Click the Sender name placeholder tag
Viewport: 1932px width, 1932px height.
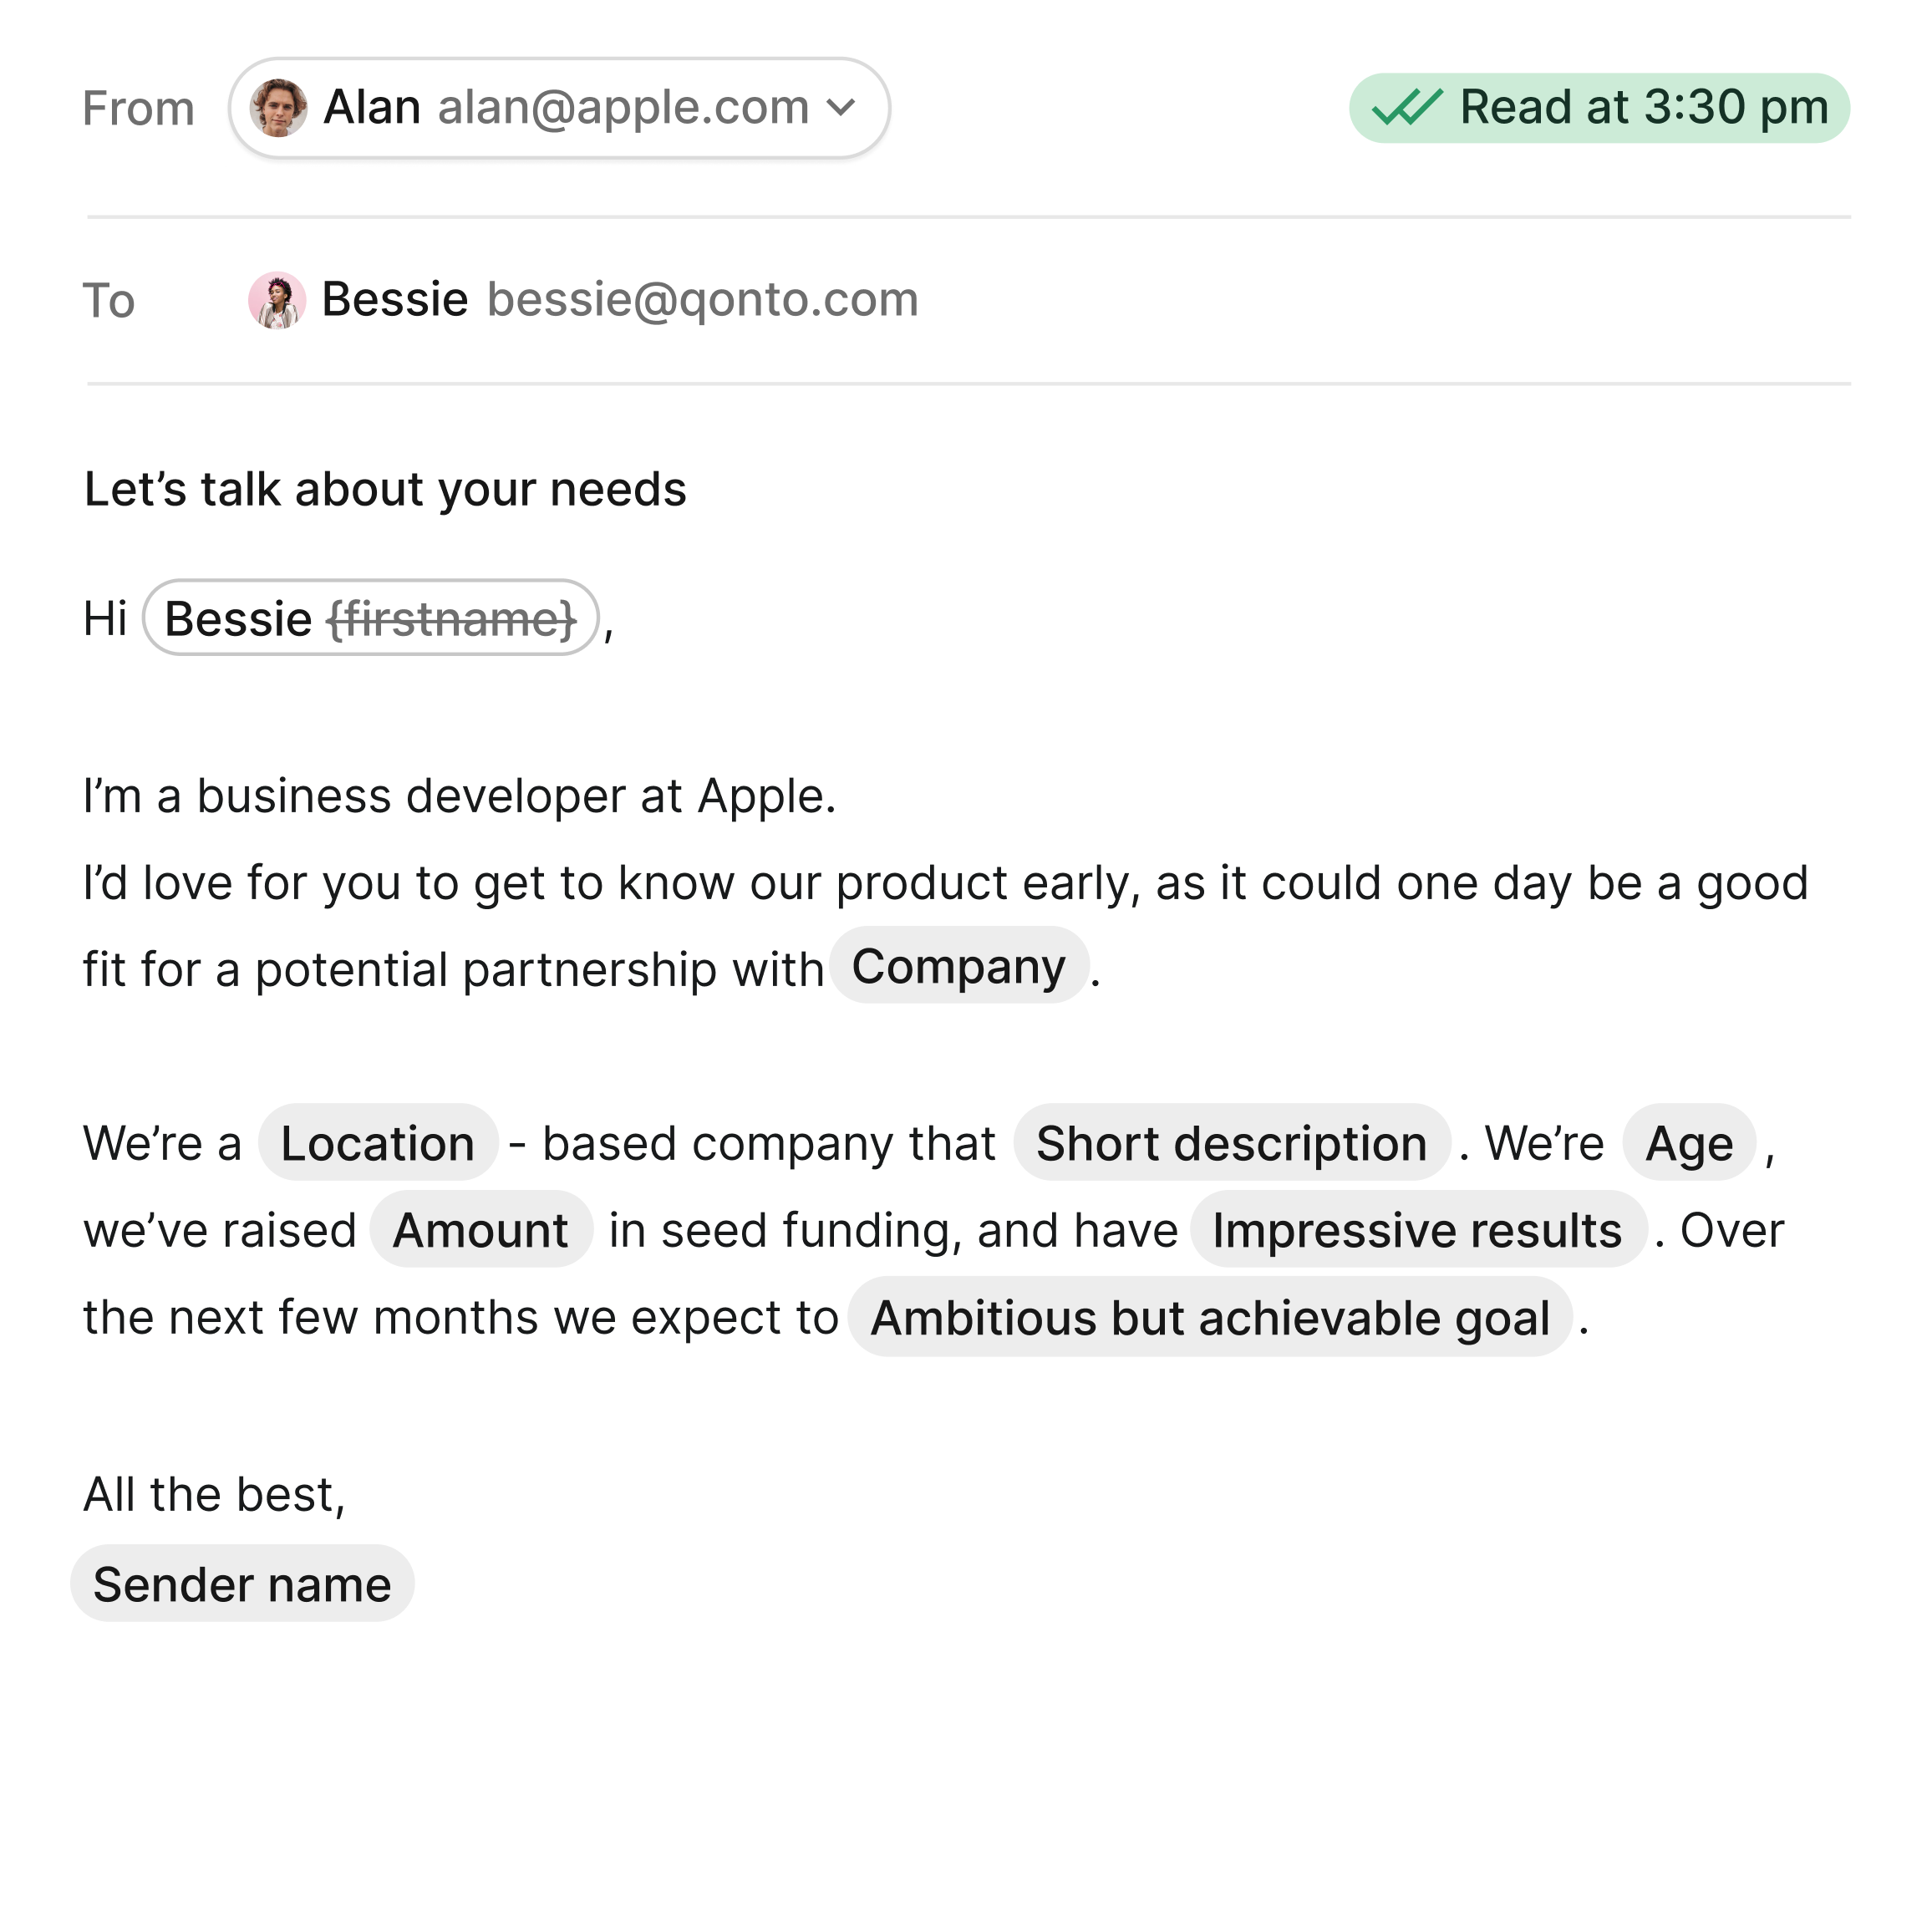(242, 1584)
